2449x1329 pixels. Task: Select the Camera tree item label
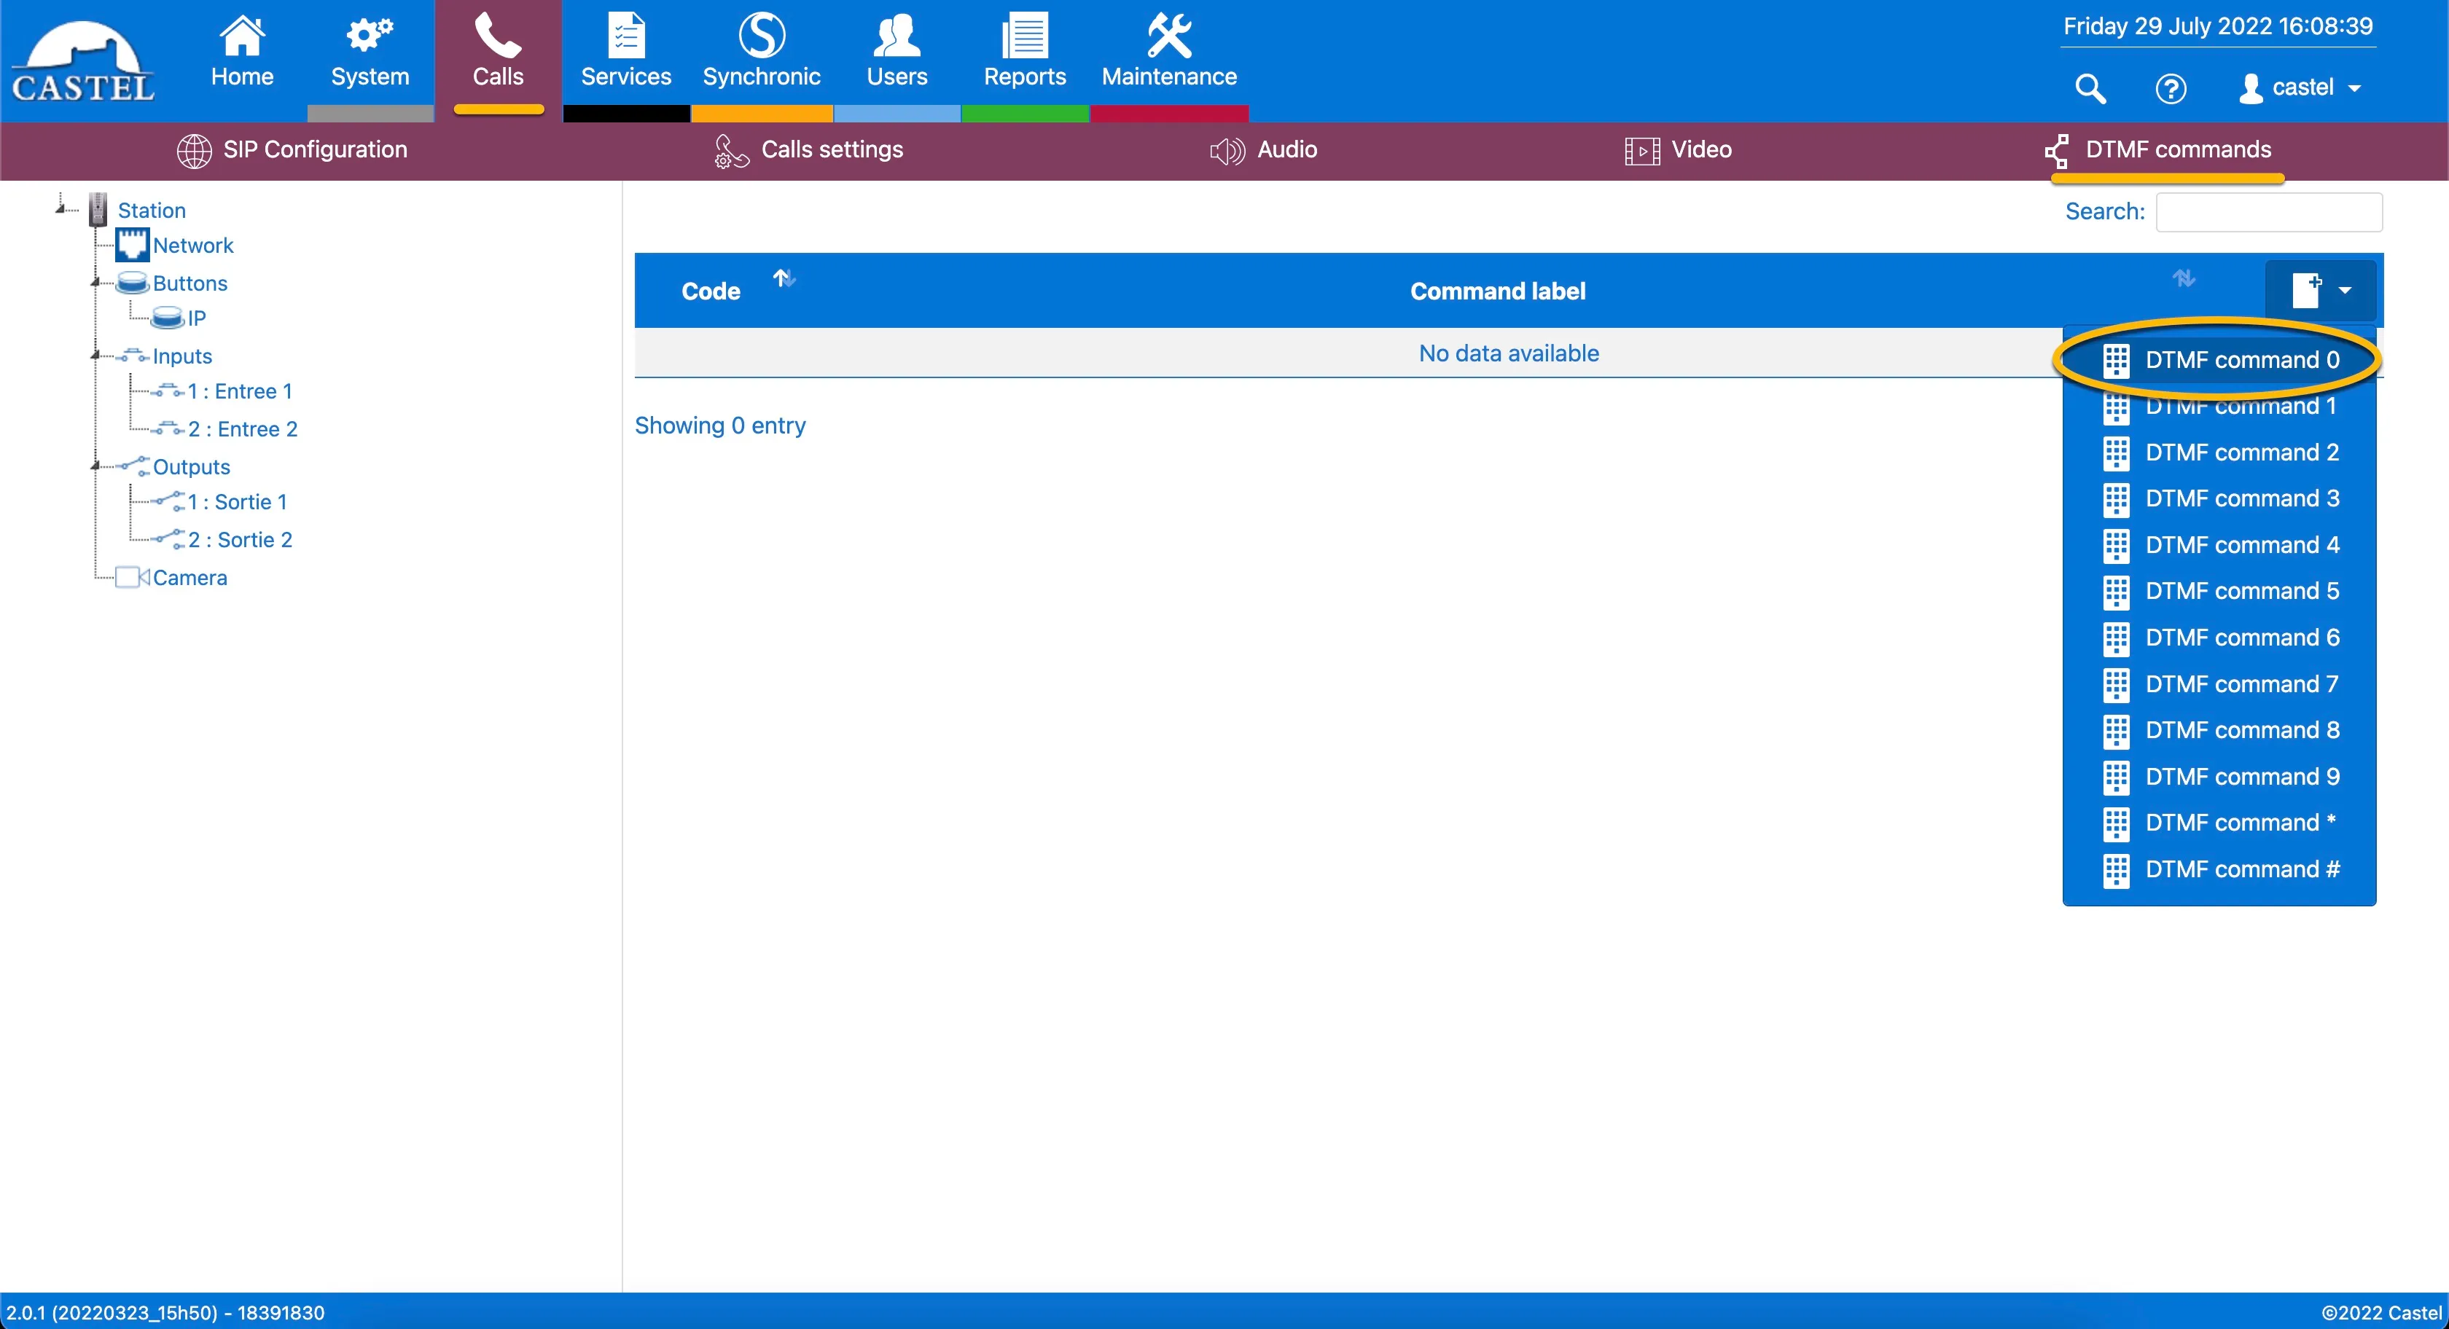[190, 578]
